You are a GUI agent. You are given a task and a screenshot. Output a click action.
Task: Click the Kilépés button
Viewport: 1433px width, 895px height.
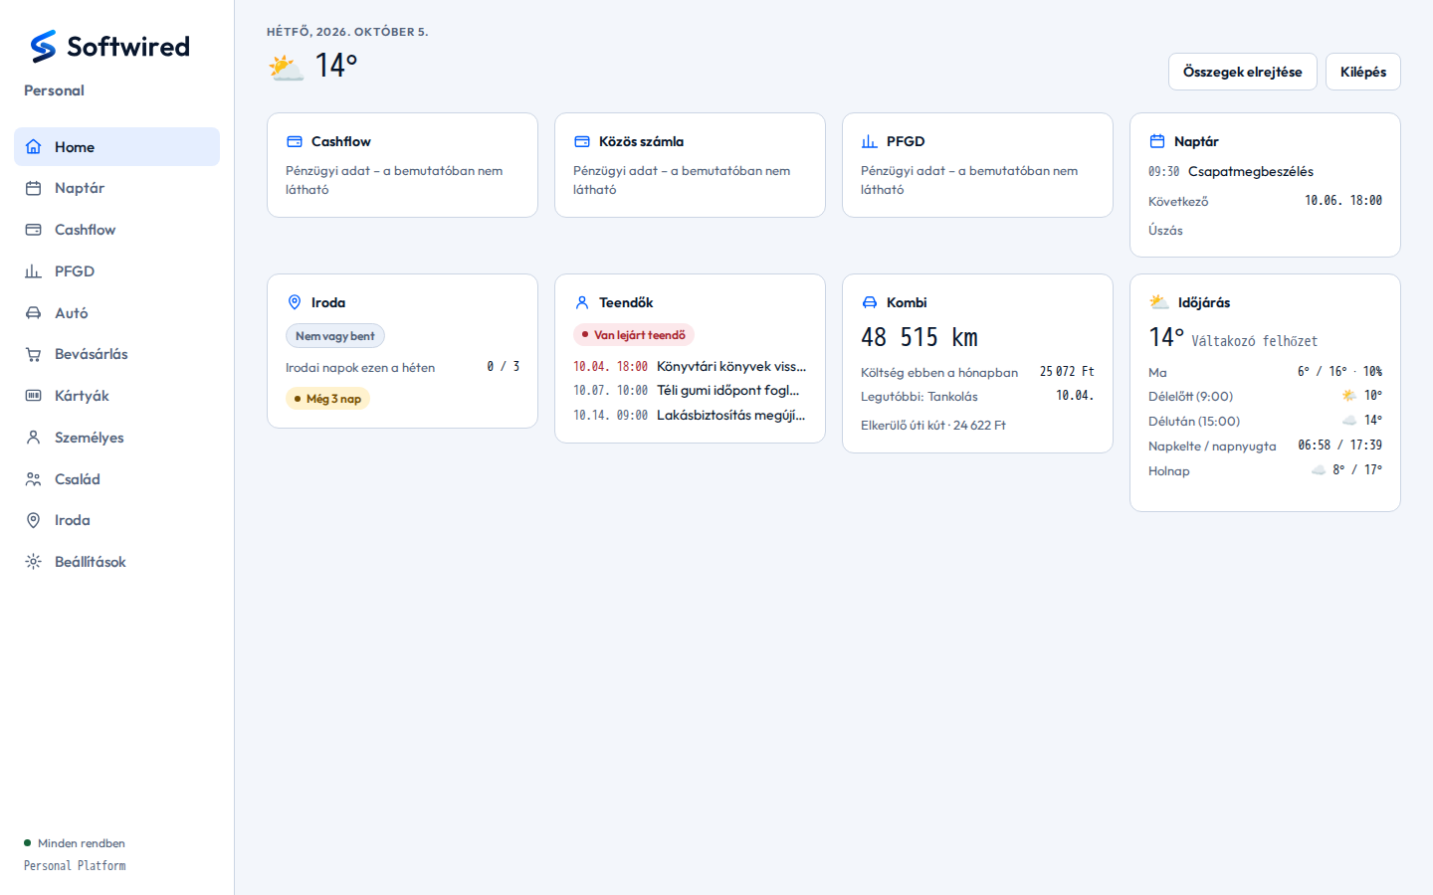pos(1363,72)
